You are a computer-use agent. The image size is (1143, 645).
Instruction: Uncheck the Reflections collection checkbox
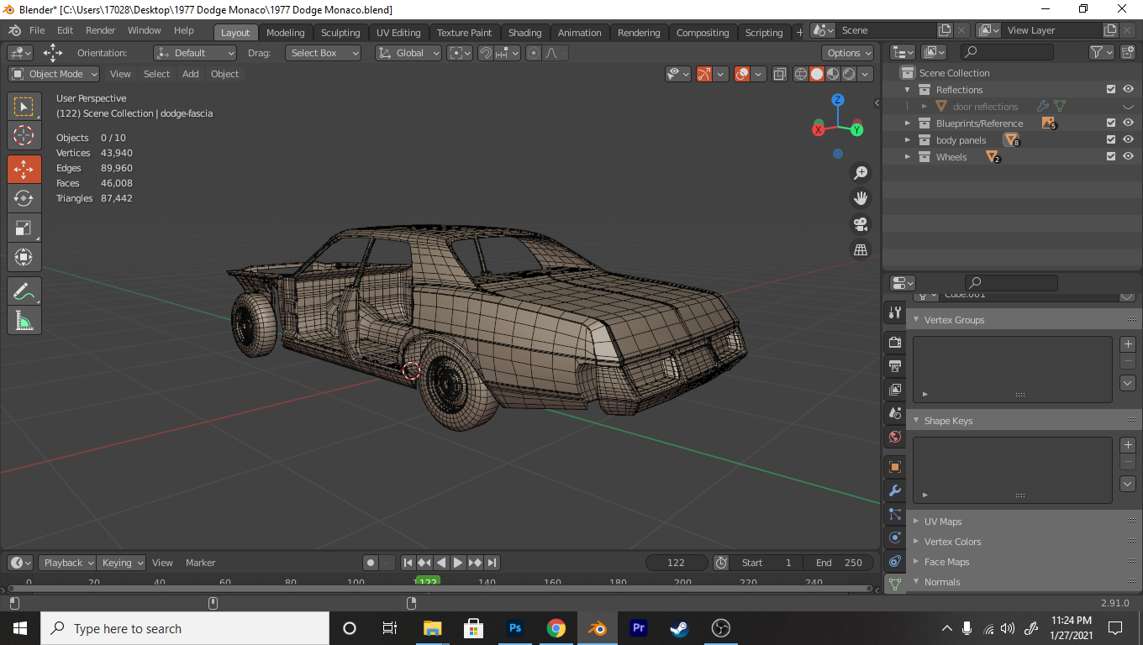point(1111,90)
